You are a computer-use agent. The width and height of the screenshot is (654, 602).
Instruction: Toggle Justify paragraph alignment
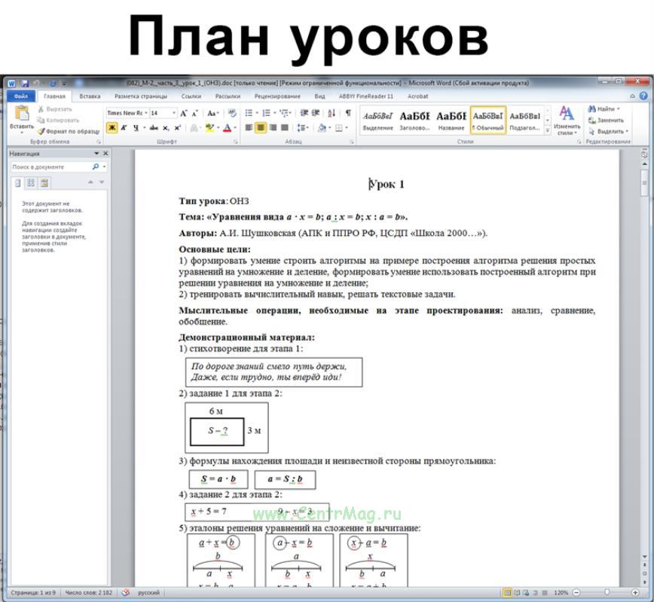click(285, 127)
